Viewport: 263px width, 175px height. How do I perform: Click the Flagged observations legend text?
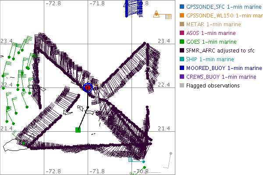[213, 86]
